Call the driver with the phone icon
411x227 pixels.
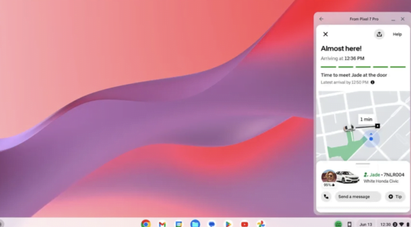(x=326, y=197)
